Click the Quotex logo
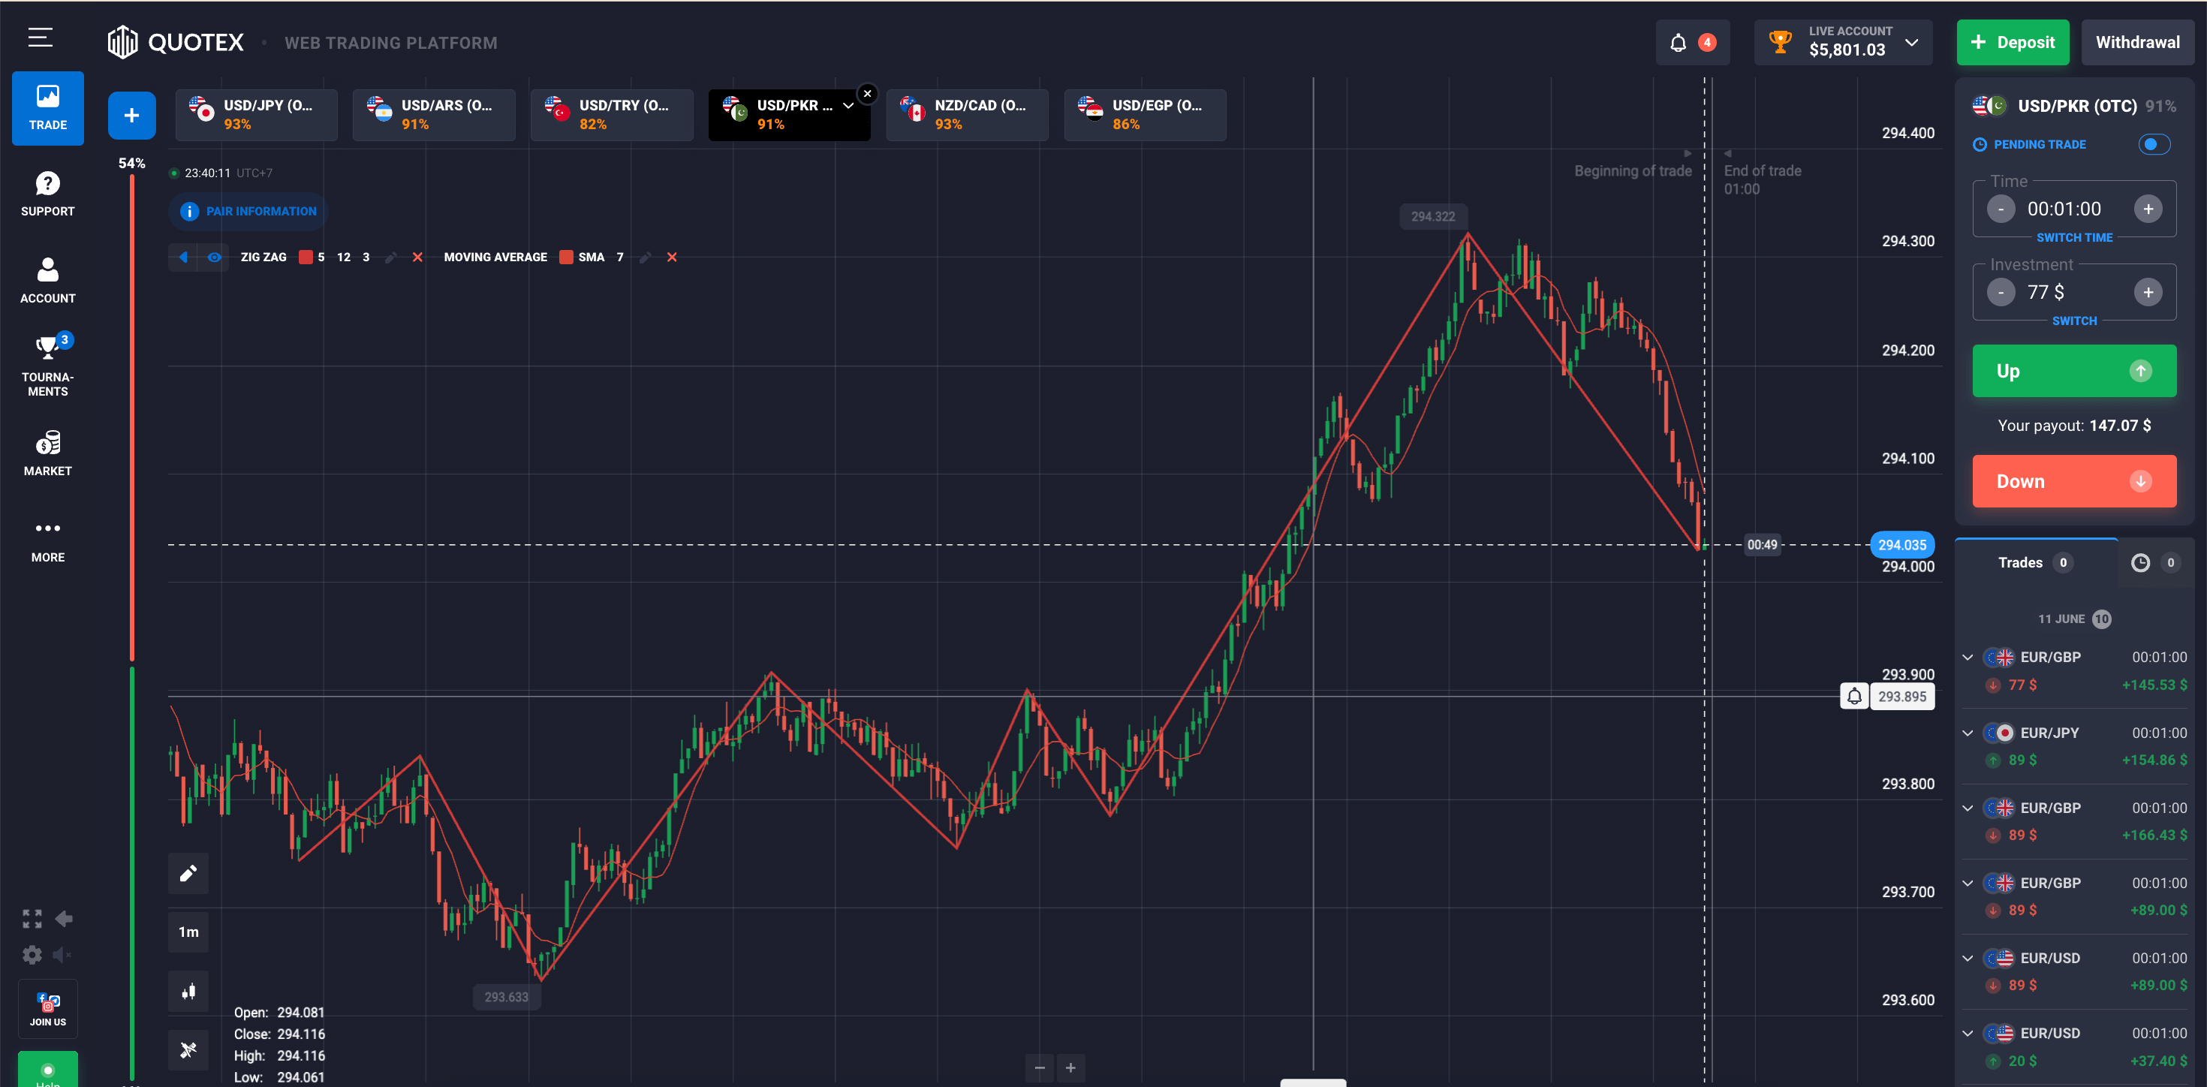This screenshot has width=2207, height=1087. click(176, 42)
